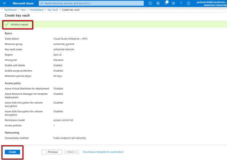The height and width of the screenshot is (160, 227).
Task: Click the search resources box
Action: pos(91,3)
